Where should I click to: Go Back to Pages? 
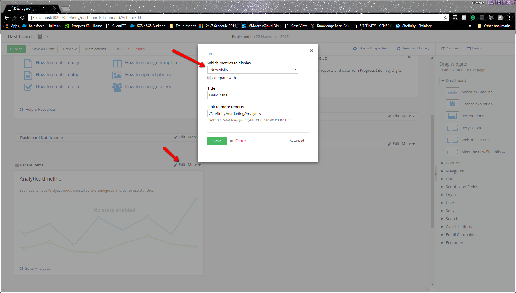click(x=133, y=49)
